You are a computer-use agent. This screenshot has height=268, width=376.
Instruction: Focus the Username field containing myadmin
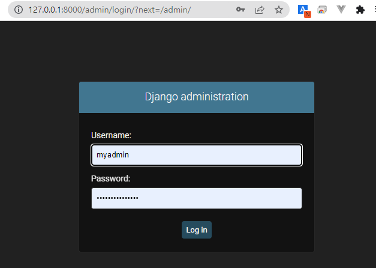(x=196, y=155)
